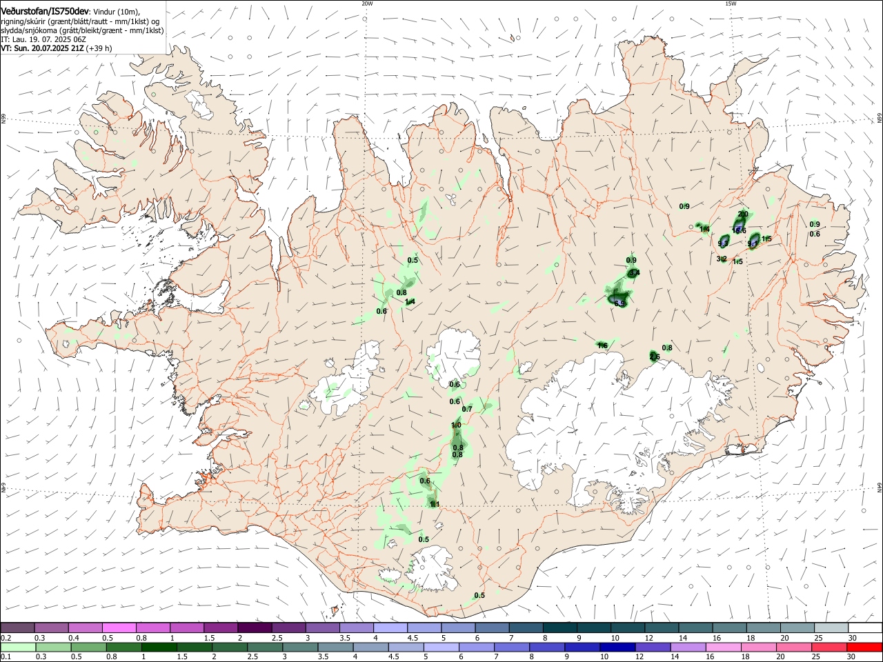Click the 2.6 value by the large glacier
The image size is (883, 662).
point(655,357)
